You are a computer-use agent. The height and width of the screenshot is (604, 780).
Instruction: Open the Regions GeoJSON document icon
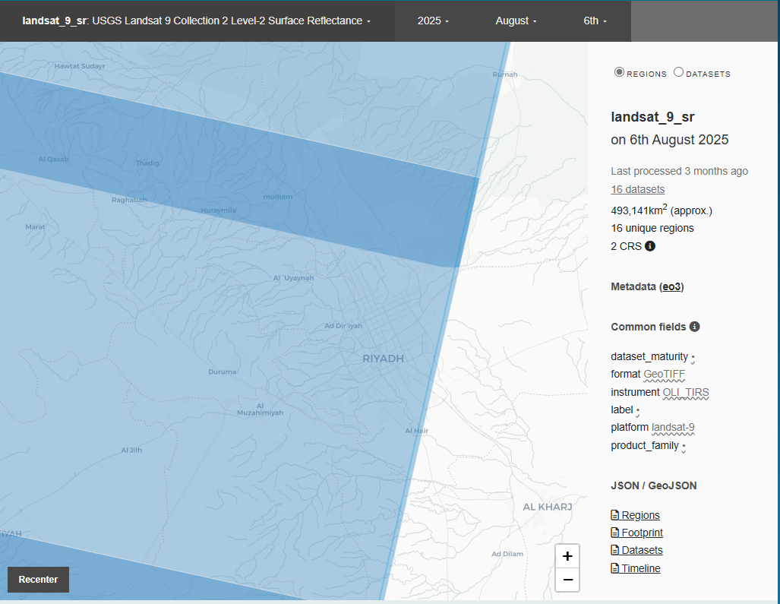click(614, 514)
